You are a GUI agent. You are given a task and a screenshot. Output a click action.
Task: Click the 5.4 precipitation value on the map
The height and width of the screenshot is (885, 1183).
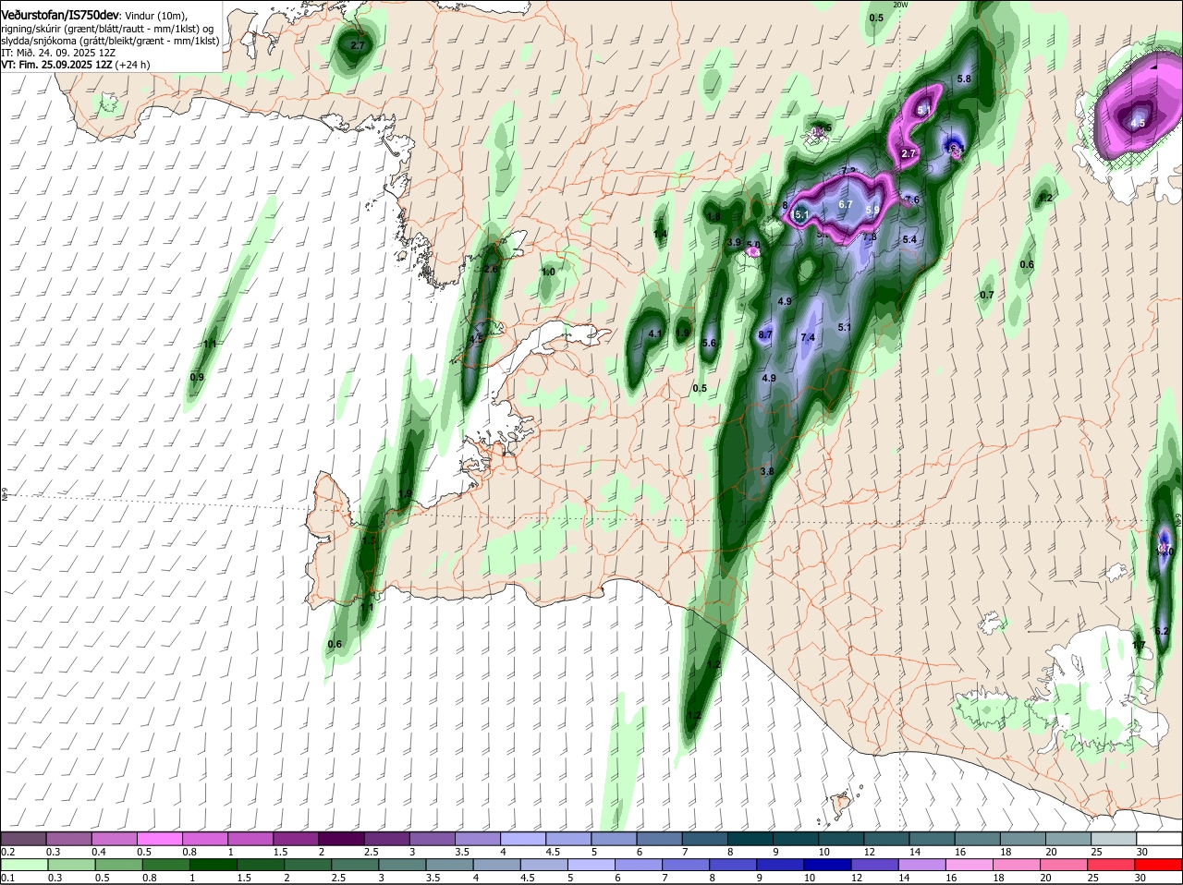pos(909,239)
